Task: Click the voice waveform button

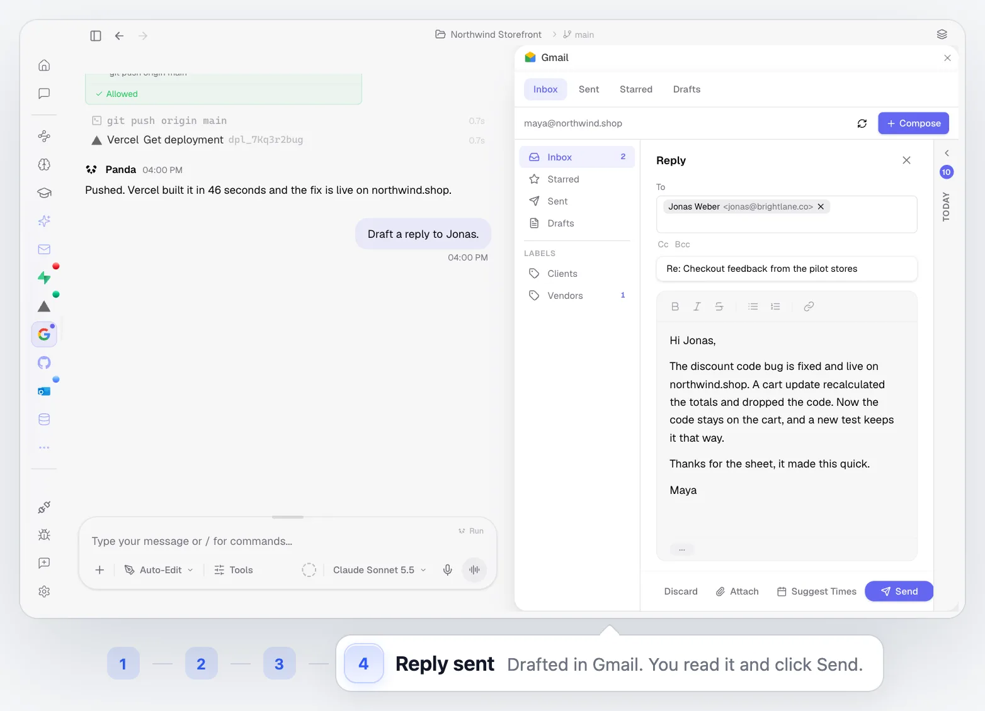Action: [474, 570]
